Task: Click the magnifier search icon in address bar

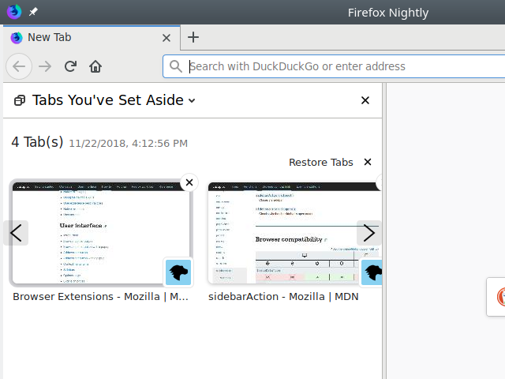Action: click(x=176, y=66)
